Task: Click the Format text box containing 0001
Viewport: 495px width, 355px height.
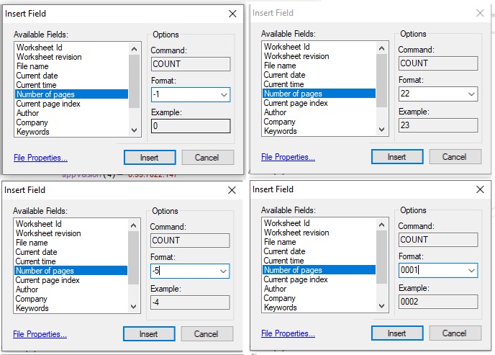Action: click(430, 271)
